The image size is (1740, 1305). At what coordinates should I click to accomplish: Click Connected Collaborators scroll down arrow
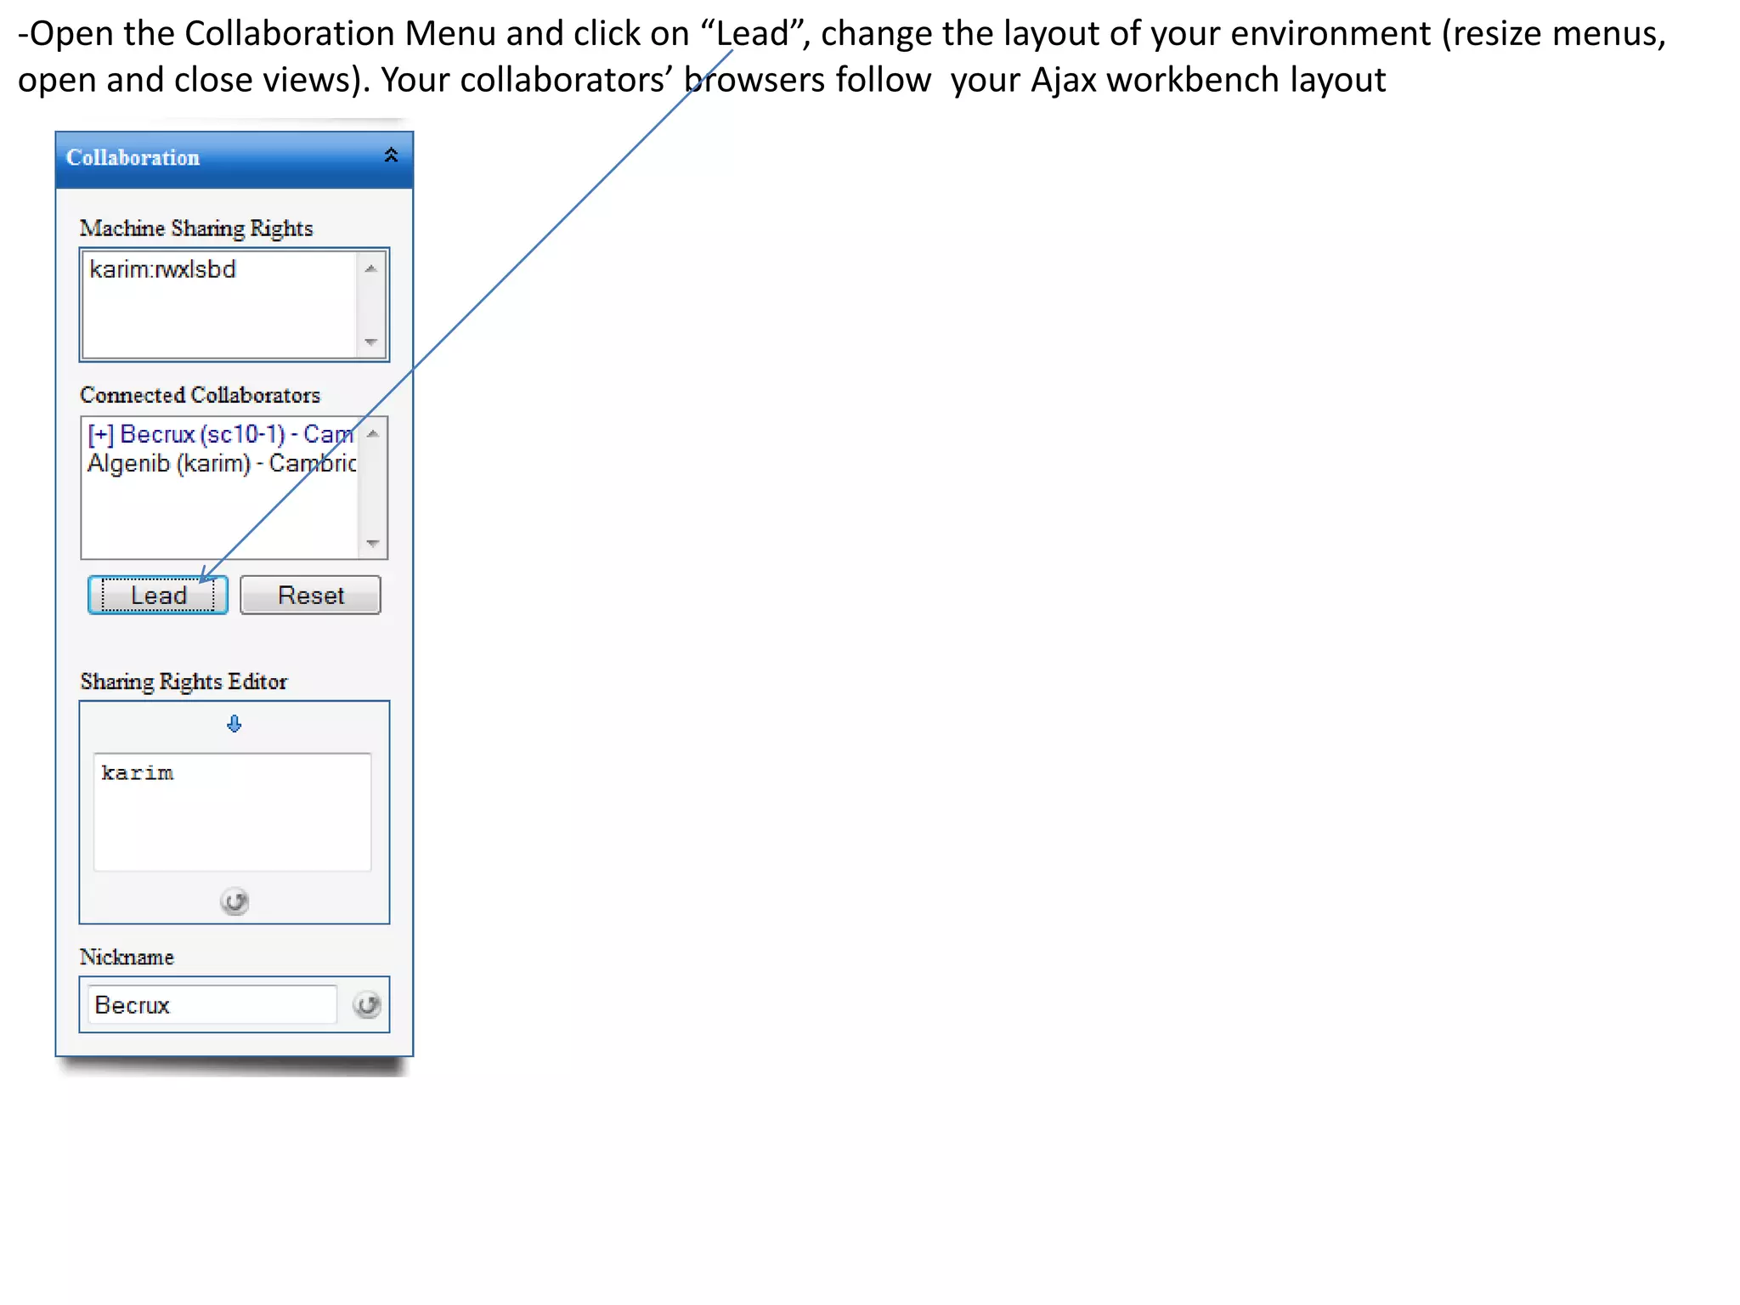coord(372,543)
